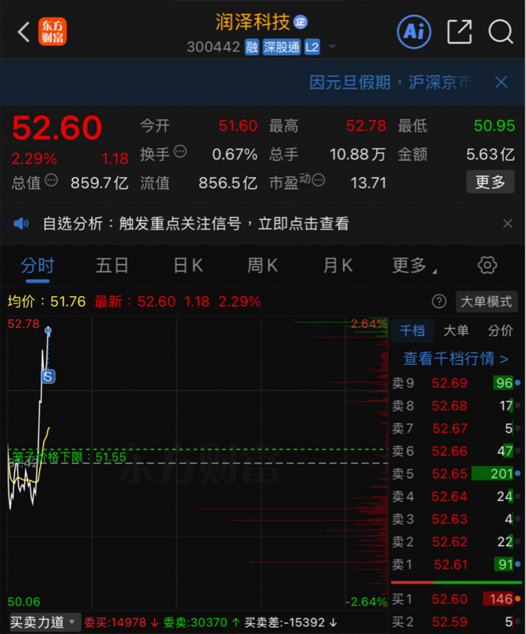Screen dimensions: 526x634
Task: Switch to the 大单 tab
Action: [456, 331]
